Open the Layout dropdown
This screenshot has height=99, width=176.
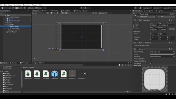pyautogui.click(x=169, y=8)
